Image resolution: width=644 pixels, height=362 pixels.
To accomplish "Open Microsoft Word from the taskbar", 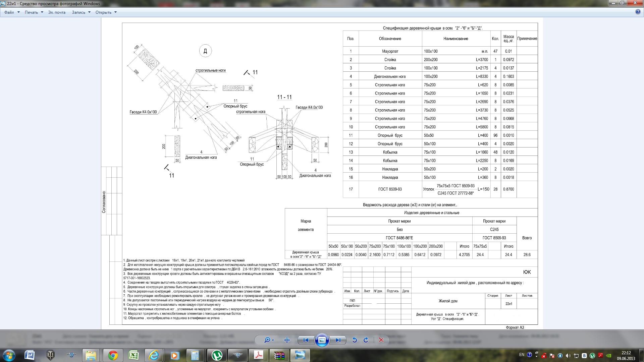I will coord(30,355).
